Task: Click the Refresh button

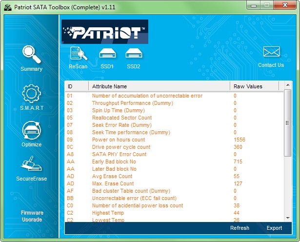Action: (x=240, y=228)
